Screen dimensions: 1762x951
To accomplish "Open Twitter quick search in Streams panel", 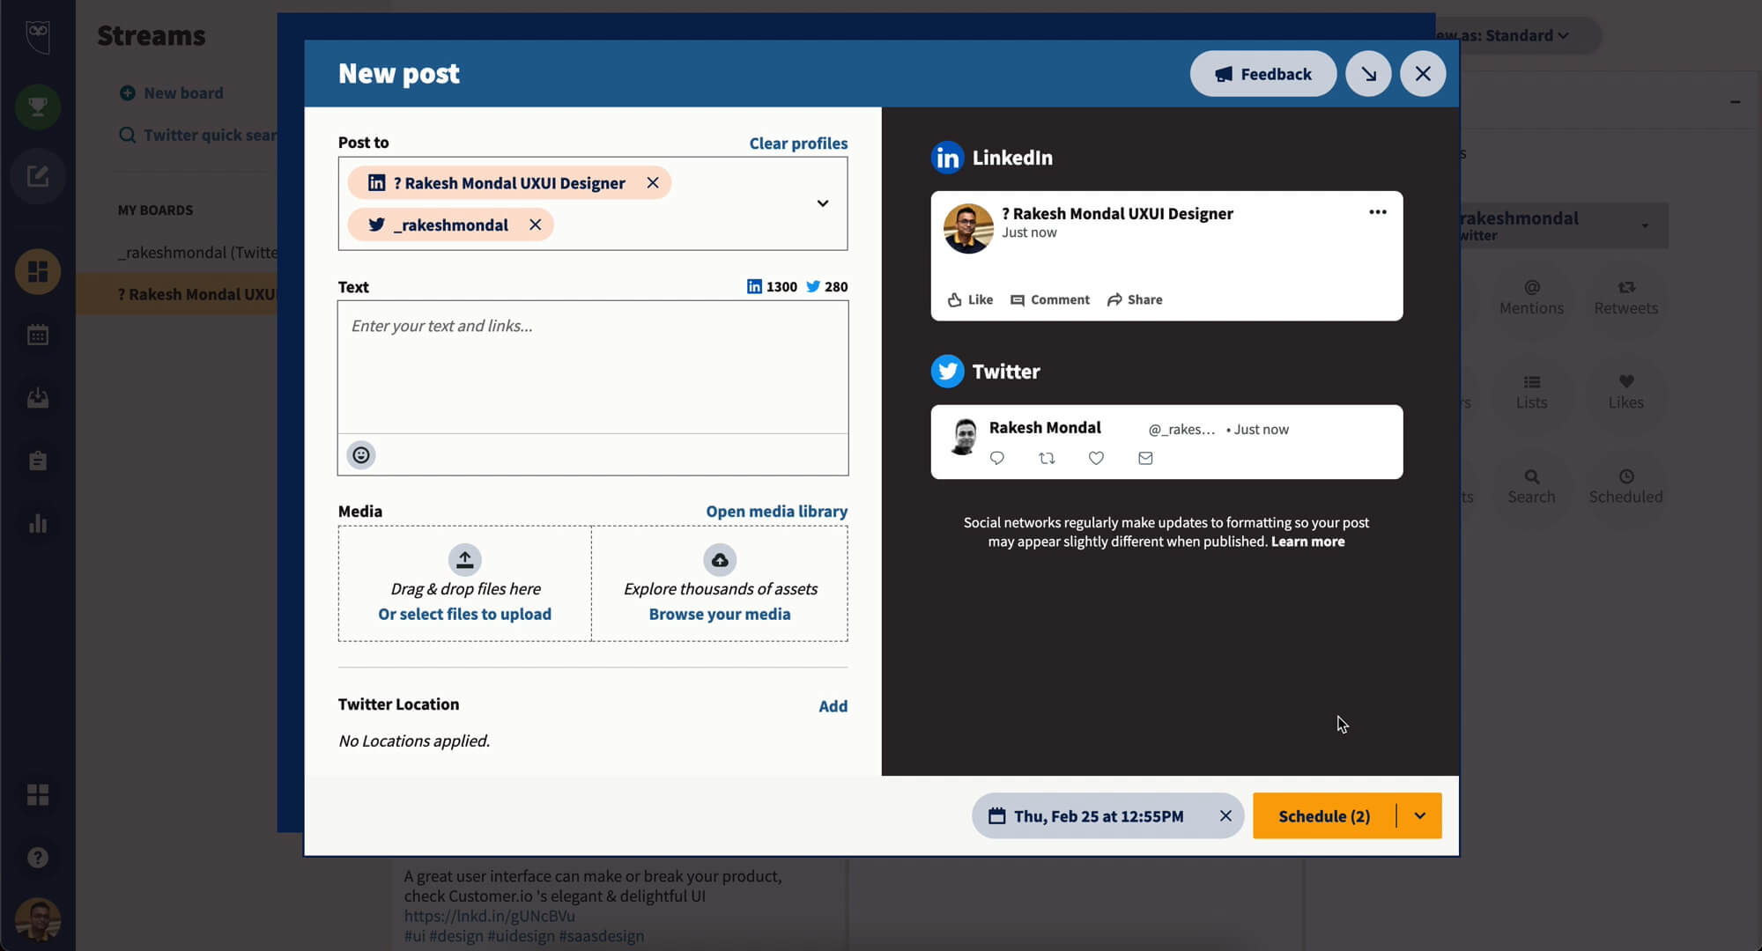I will pyautogui.click(x=199, y=135).
